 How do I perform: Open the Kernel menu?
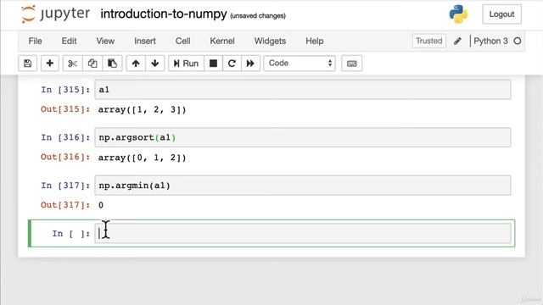point(222,41)
